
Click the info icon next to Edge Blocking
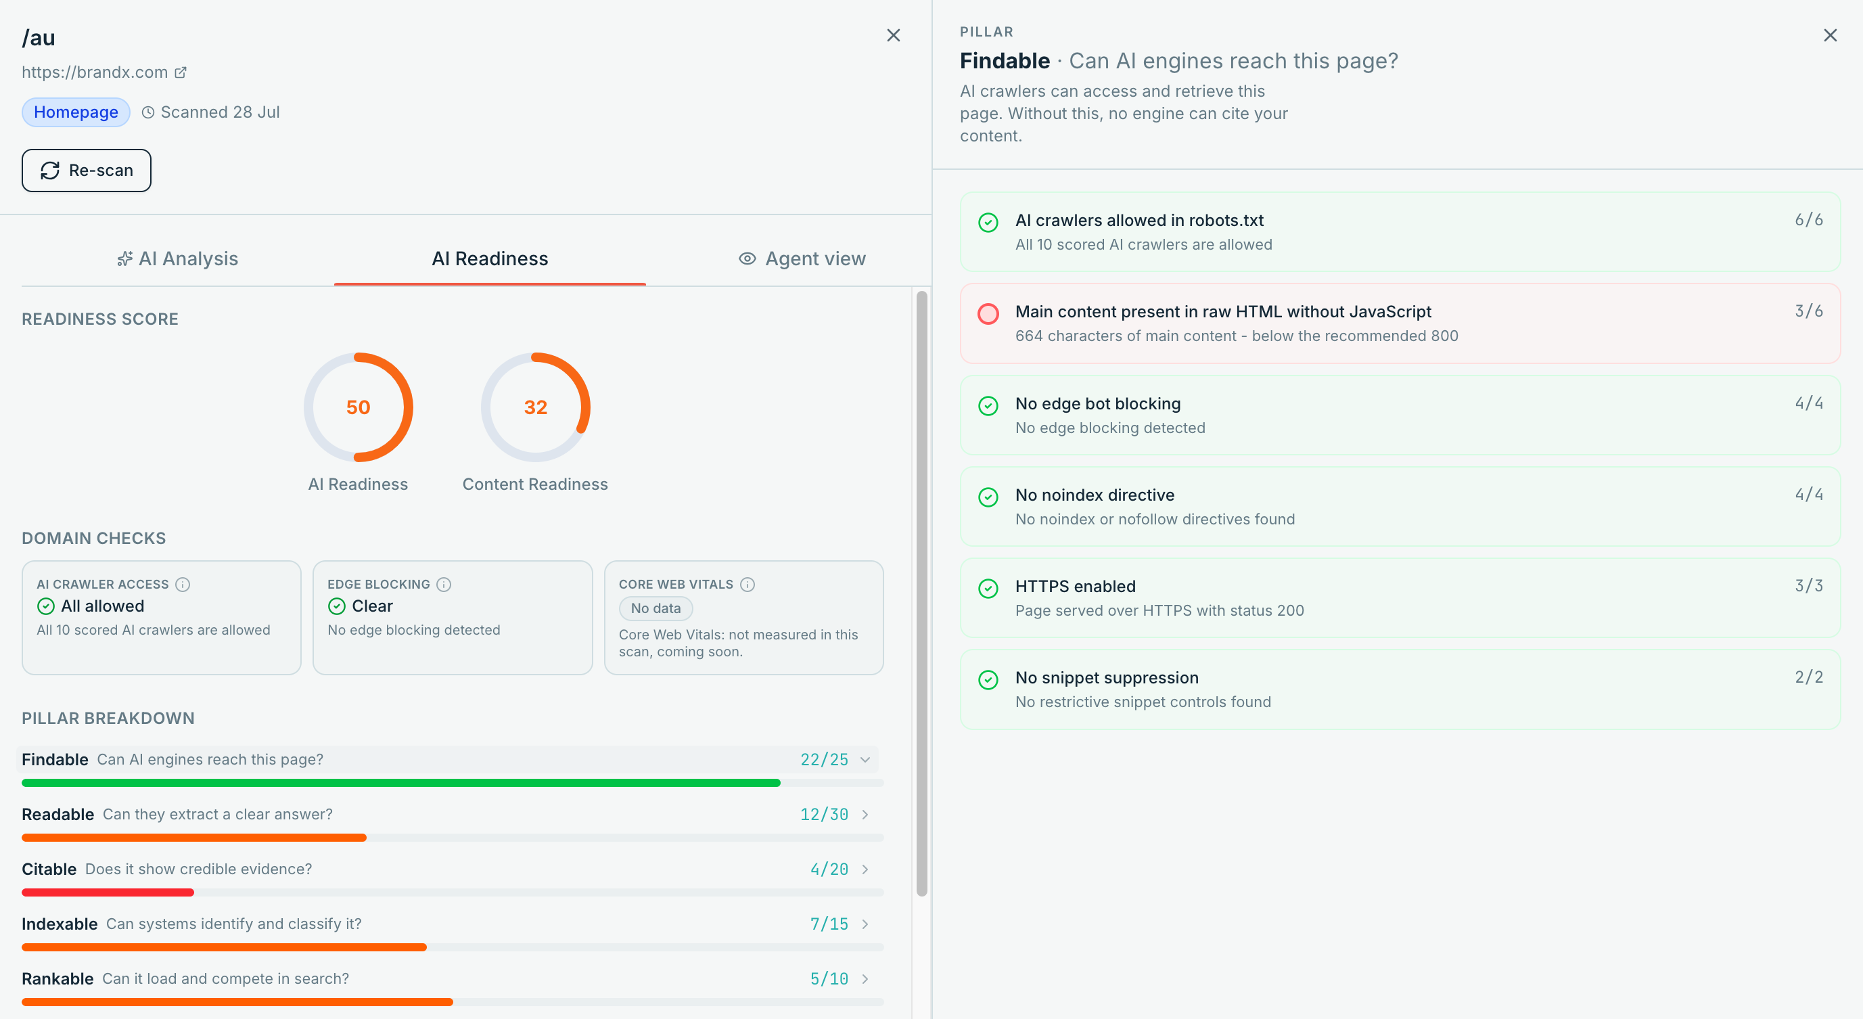click(x=444, y=585)
